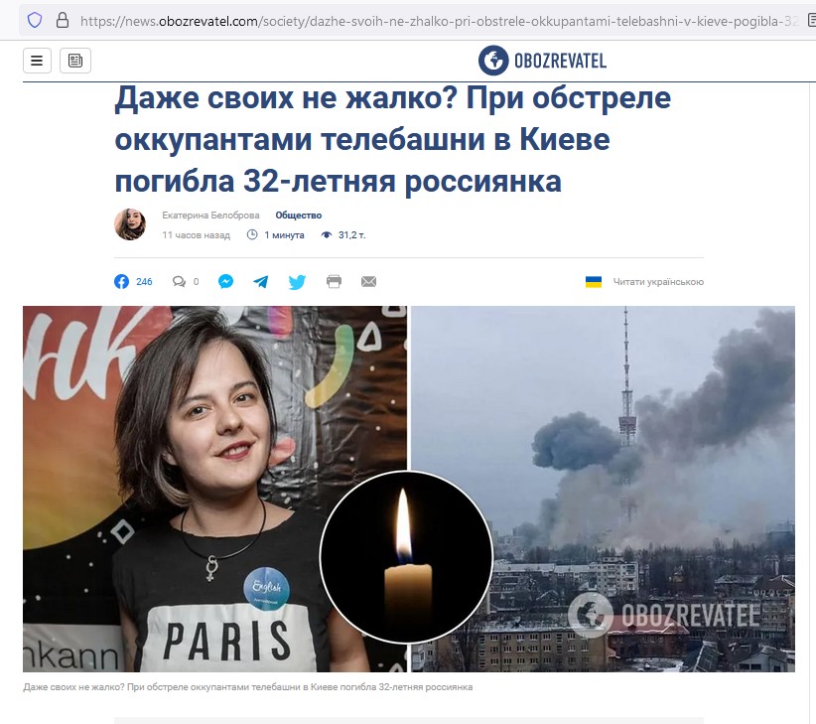The width and height of the screenshot is (816, 724).
Task: Click the author's avatar photo
Action: [x=130, y=224]
